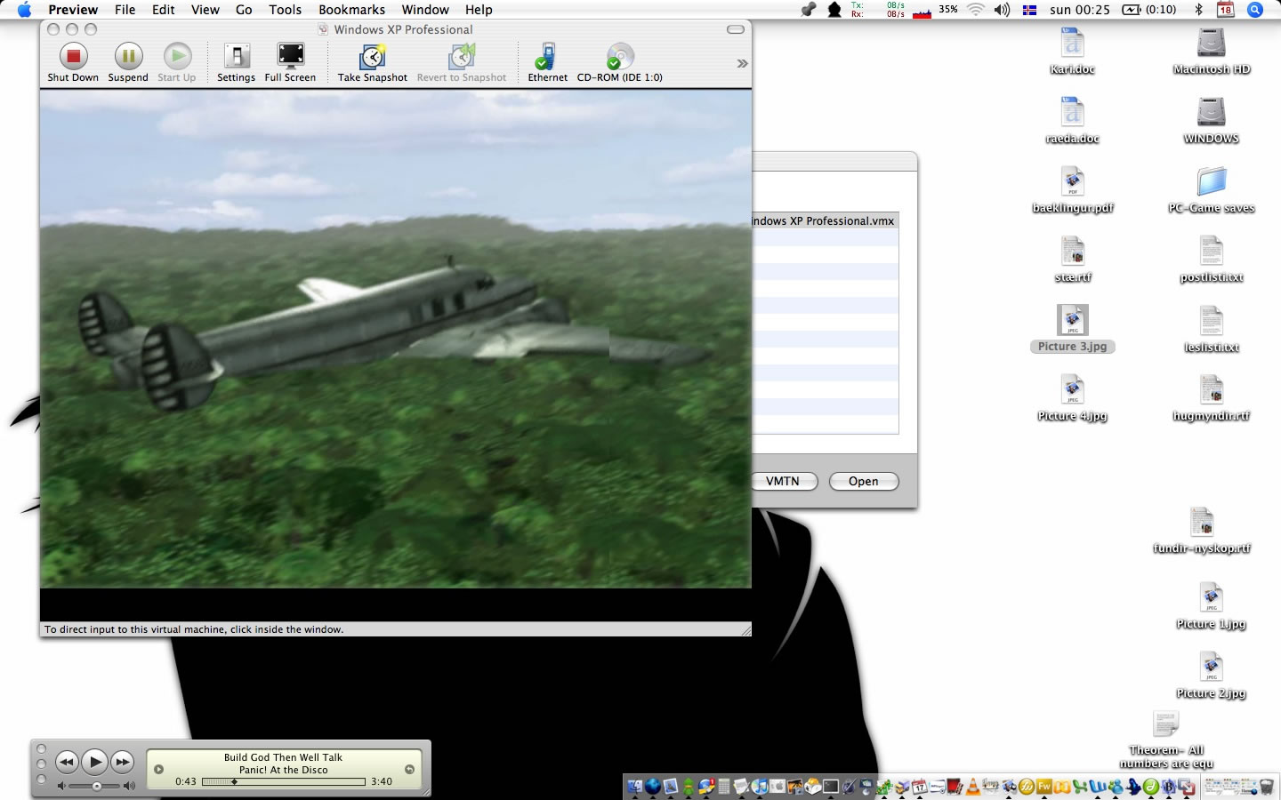
Task: Open the Tools menu
Action: (x=286, y=10)
